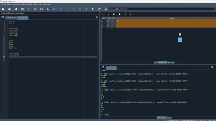Open the View menu

pyautogui.click(x=44, y=4)
